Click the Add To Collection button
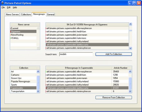This screenshot has height=112, width=142. [x=114, y=54]
